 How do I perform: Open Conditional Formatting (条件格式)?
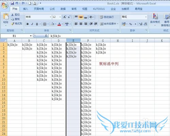click(155, 20)
